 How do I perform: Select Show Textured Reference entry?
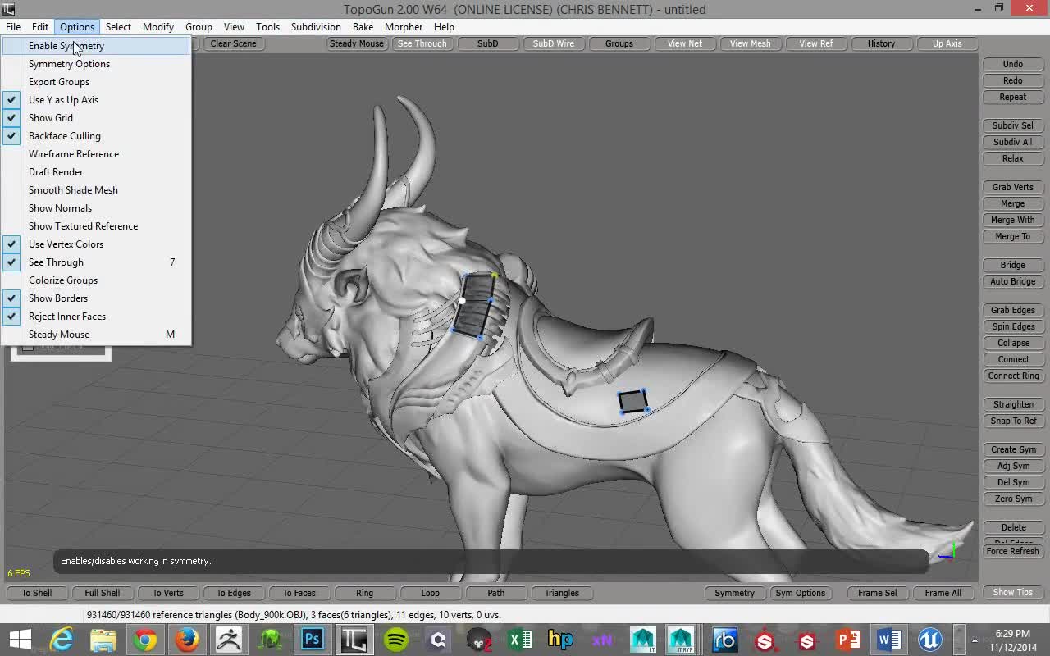pos(97,226)
